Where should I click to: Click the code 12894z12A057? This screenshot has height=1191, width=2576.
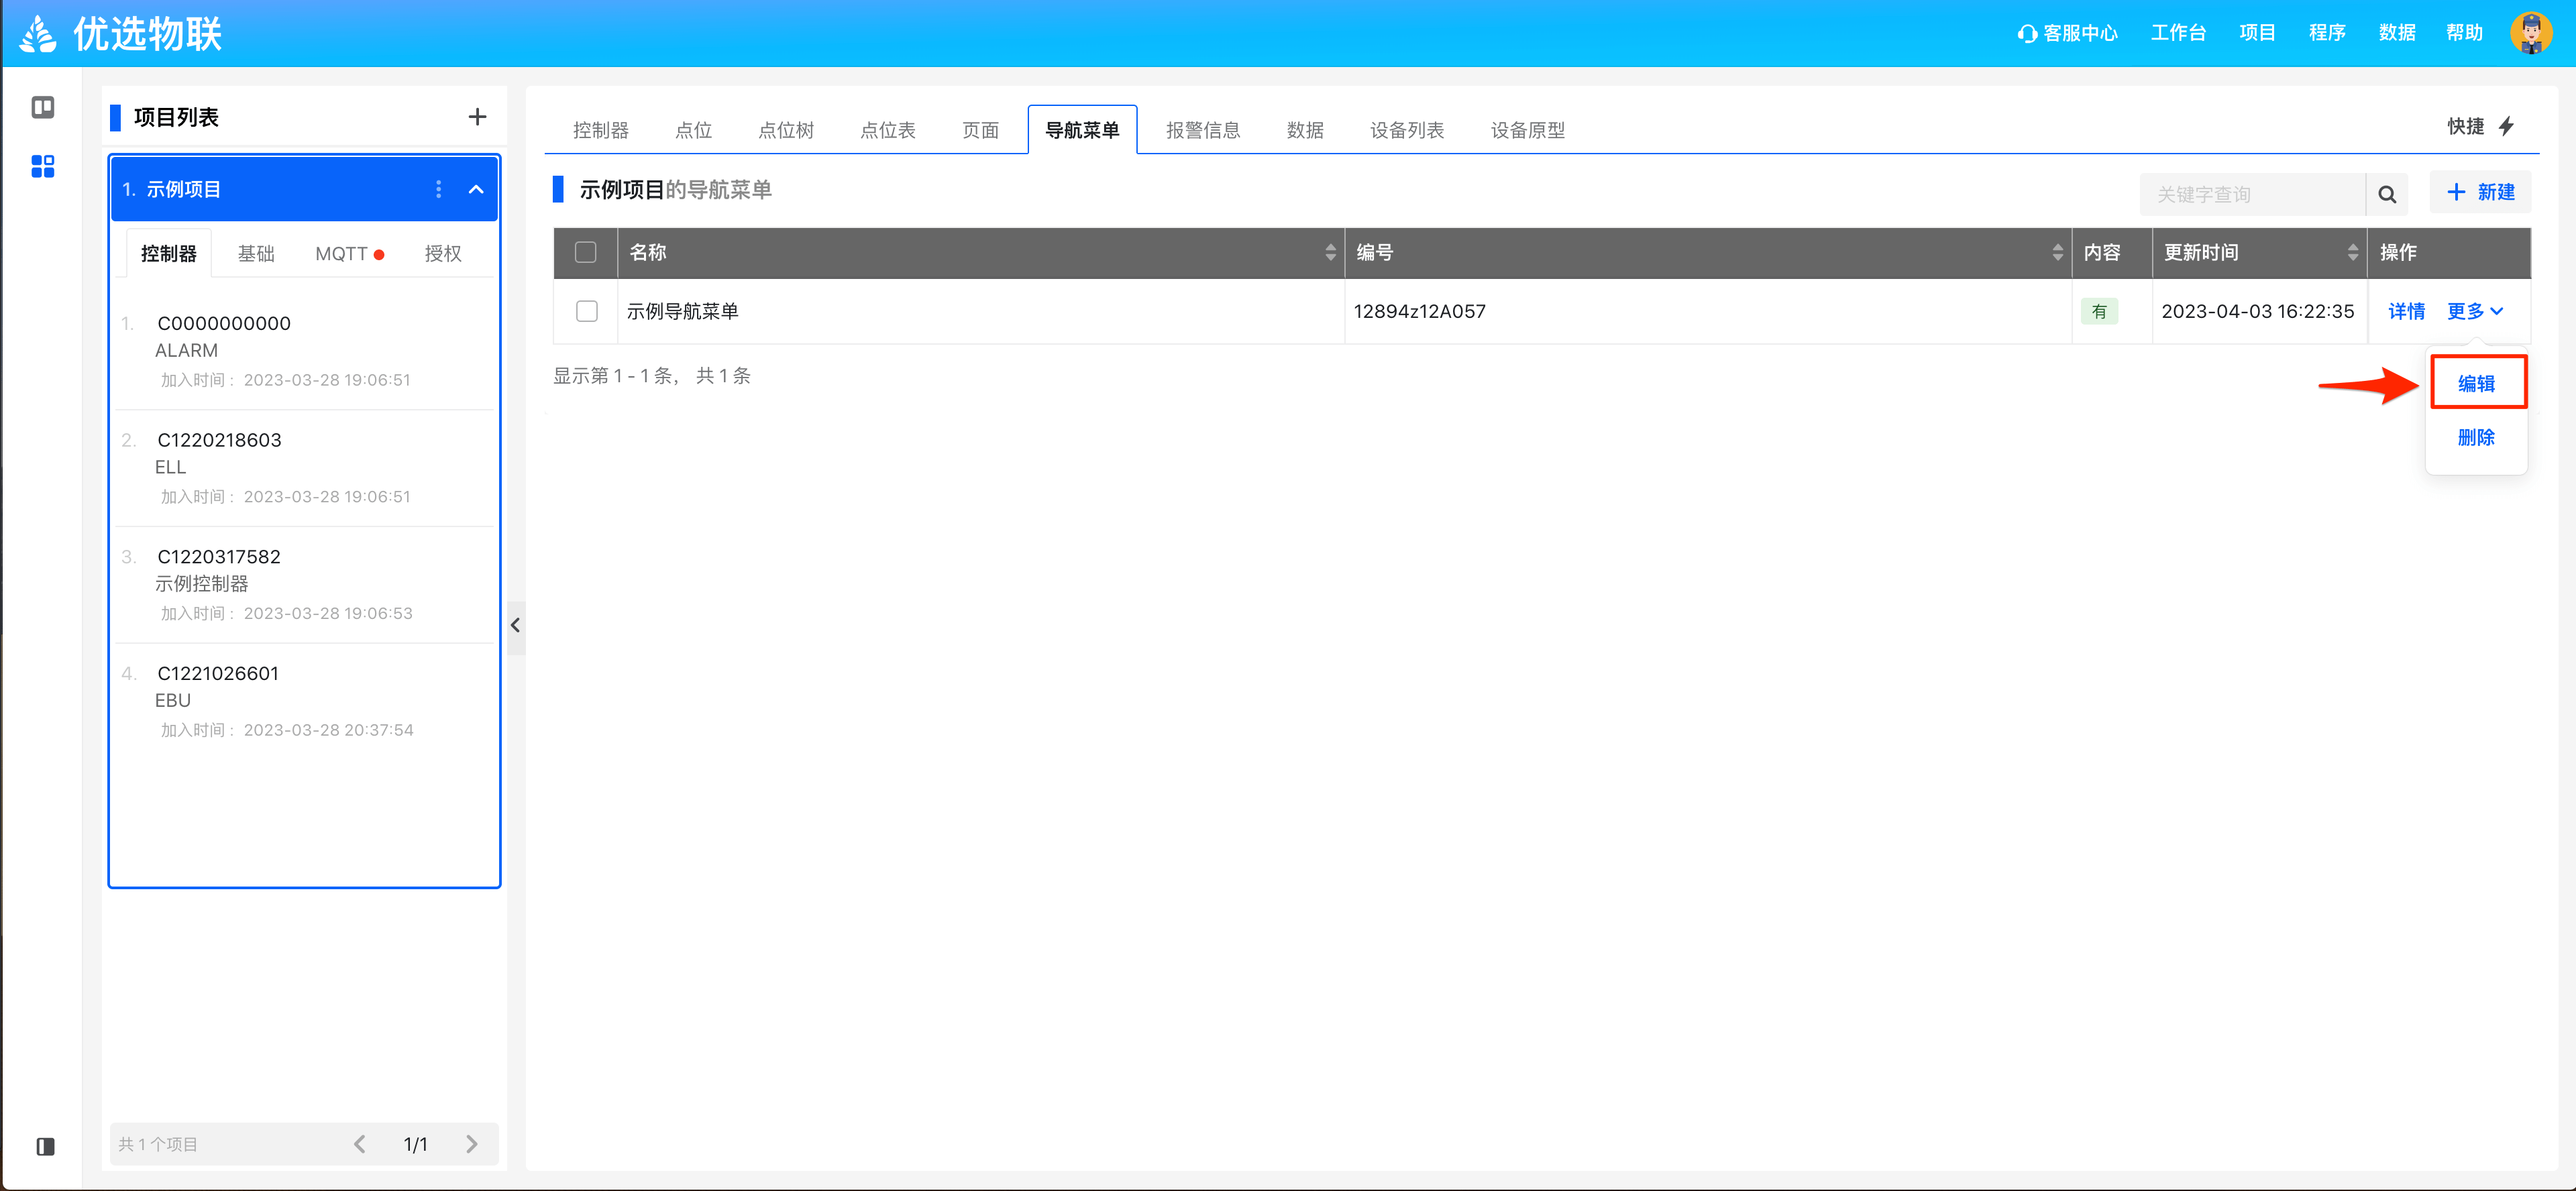[x=1419, y=311]
